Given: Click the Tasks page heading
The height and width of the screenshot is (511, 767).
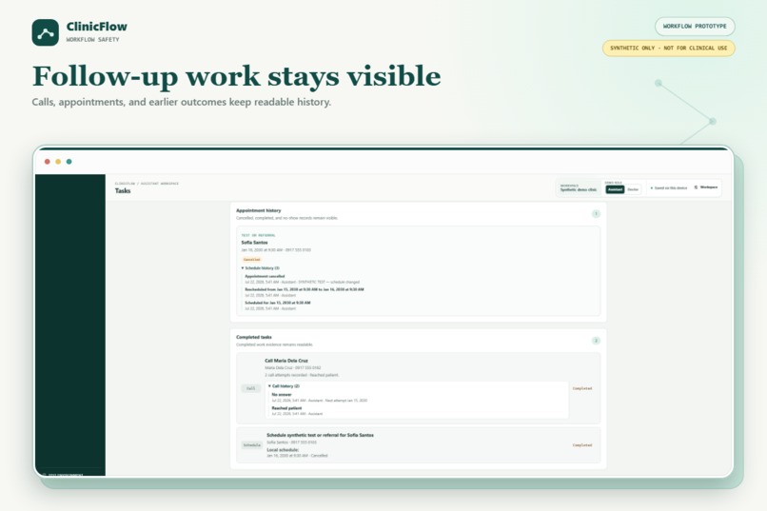Looking at the screenshot, I should pos(123,190).
